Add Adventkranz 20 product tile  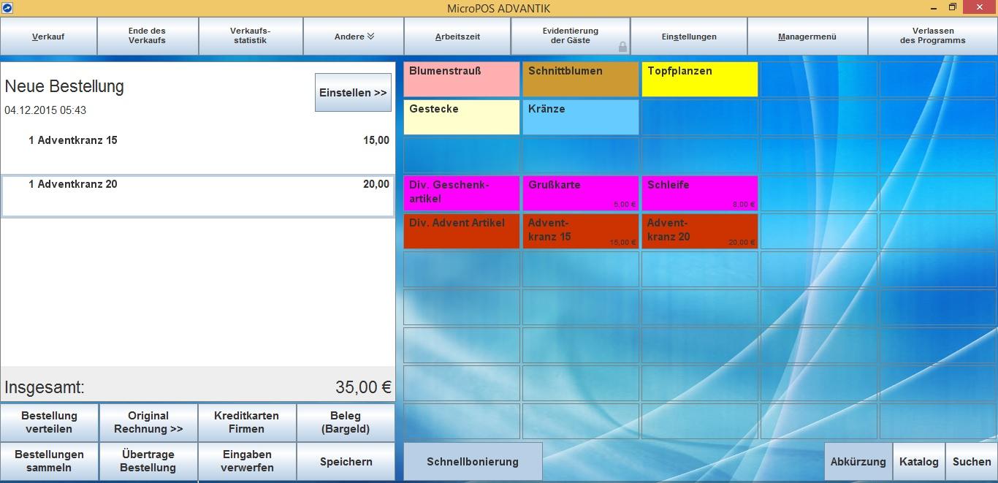699,231
